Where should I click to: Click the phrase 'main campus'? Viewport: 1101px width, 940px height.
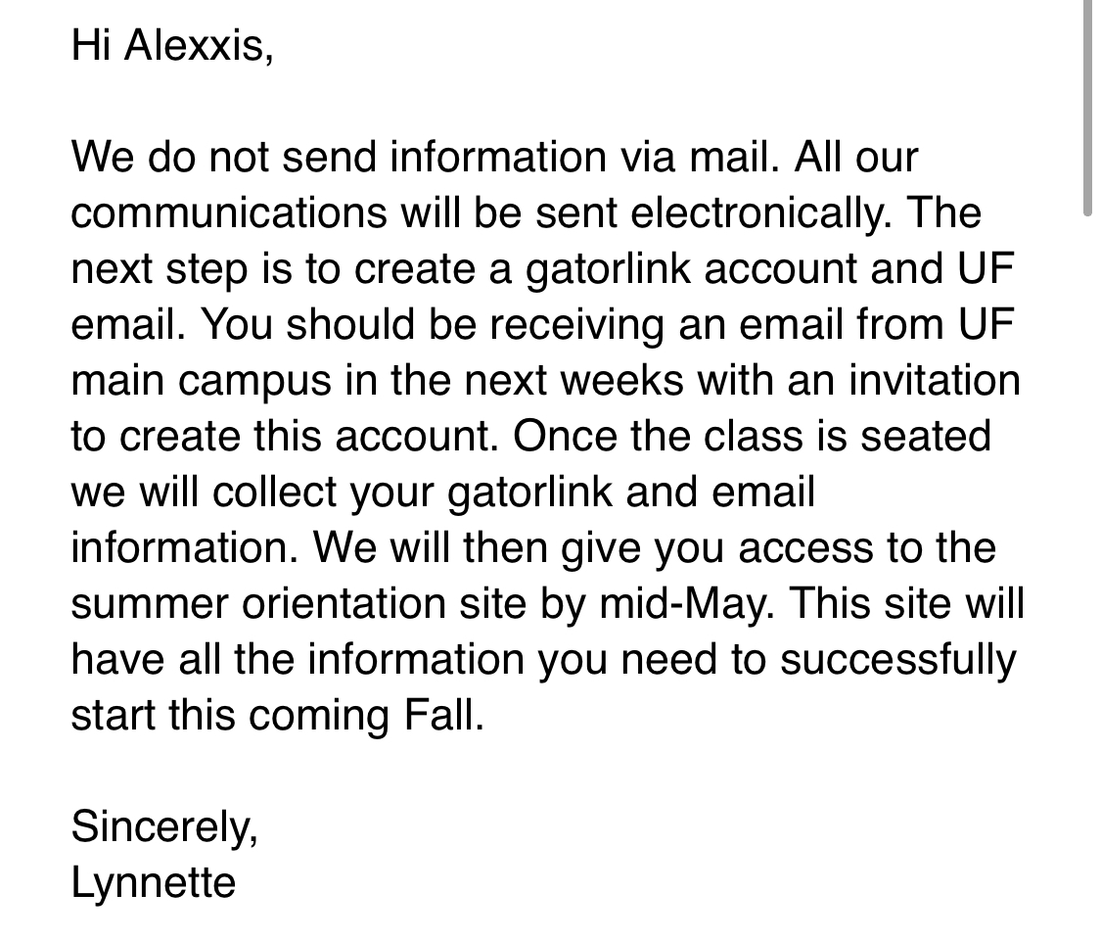[x=201, y=382]
